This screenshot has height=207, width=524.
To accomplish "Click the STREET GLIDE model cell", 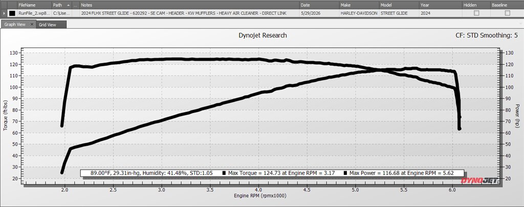I will pyautogui.click(x=399, y=13).
